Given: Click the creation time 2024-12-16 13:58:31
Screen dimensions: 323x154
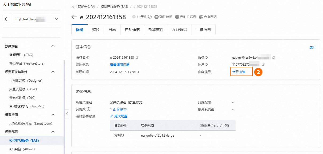Looking at the screenshot, I should coord(124,72).
